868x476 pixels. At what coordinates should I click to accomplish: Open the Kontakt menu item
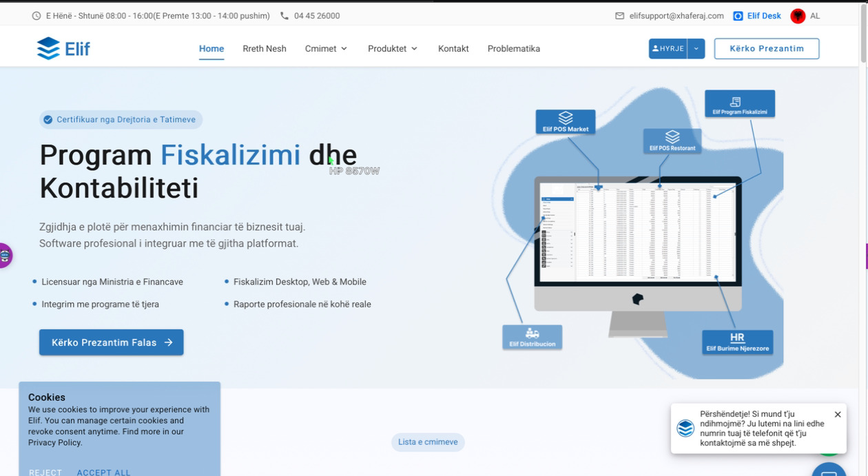tap(453, 49)
